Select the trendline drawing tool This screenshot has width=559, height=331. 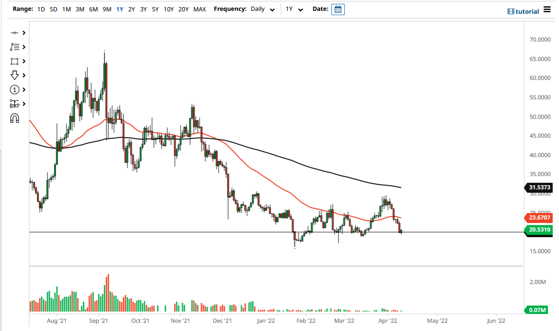point(14,33)
